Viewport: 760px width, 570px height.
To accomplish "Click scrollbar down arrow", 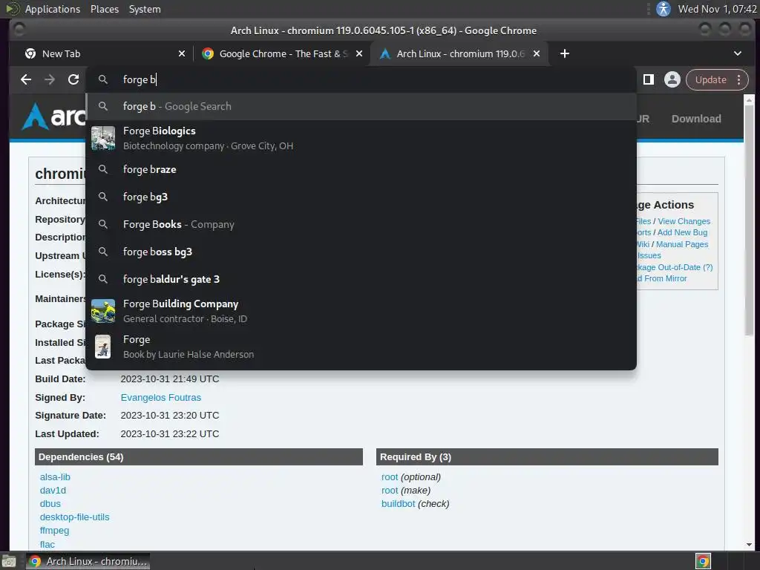I will (x=749, y=544).
